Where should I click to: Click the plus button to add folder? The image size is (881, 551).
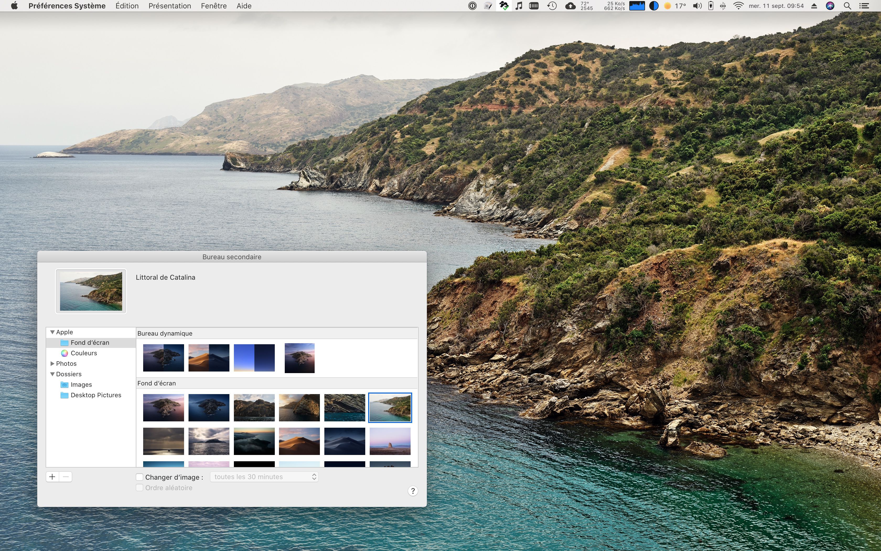point(52,477)
